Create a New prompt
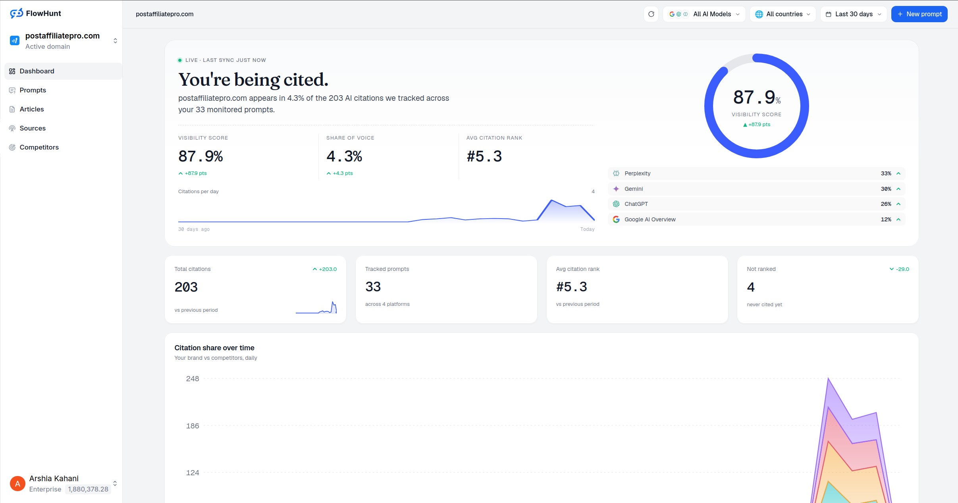The height and width of the screenshot is (503, 958). click(919, 14)
